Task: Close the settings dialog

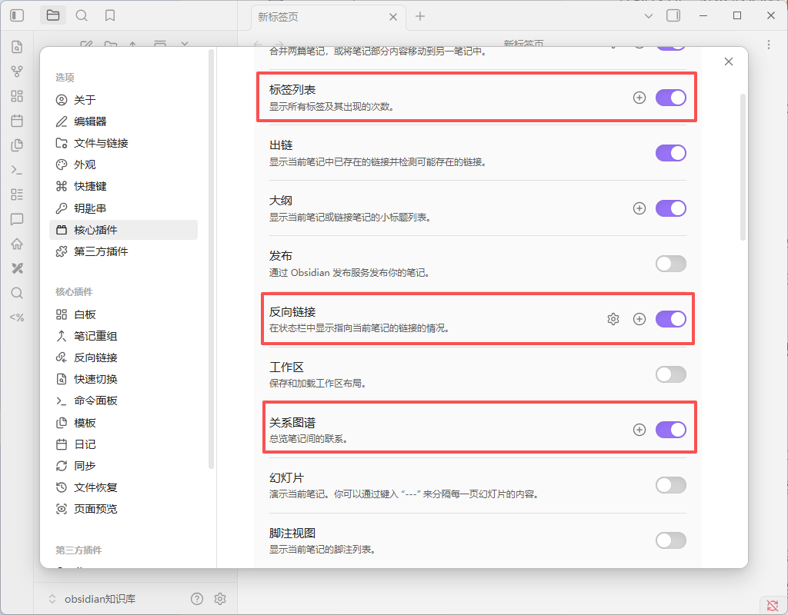Action: click(x=729, y=61)
